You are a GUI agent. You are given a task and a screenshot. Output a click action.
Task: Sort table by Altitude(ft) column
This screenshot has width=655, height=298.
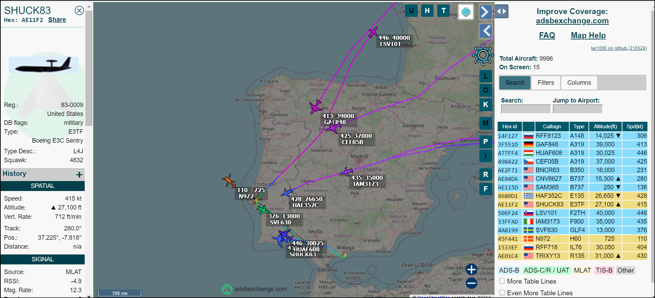coord(605,127)
